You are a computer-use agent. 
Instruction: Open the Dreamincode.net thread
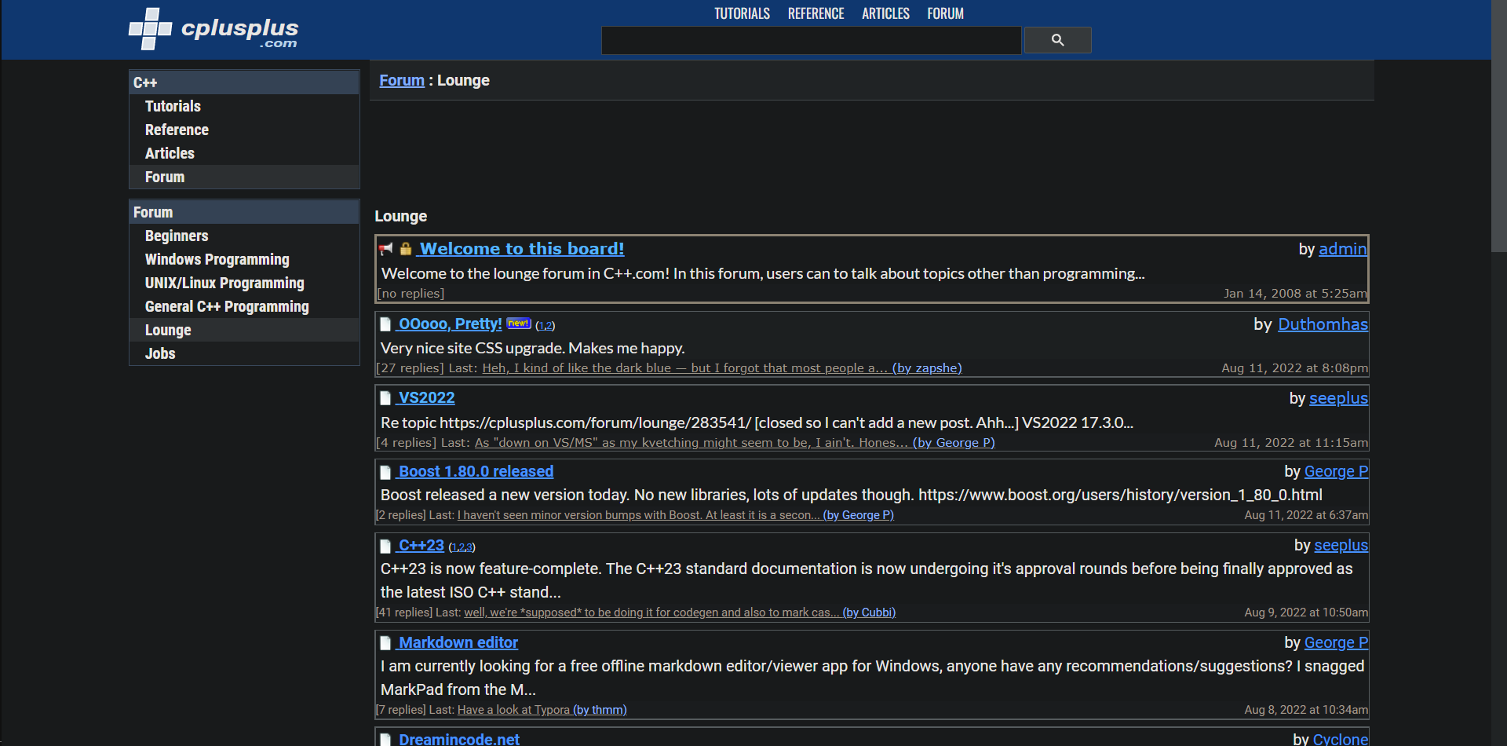point(458,739)
